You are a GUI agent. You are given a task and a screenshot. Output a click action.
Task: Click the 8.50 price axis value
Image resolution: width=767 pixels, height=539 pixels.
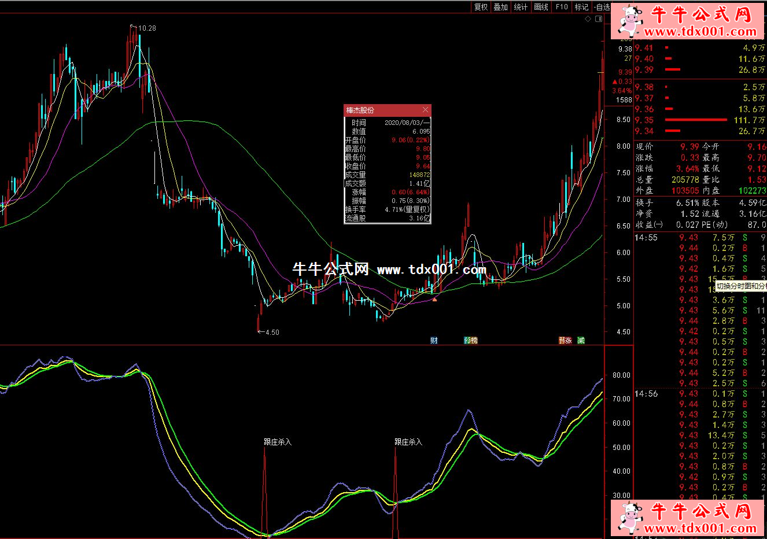[624, 120]
